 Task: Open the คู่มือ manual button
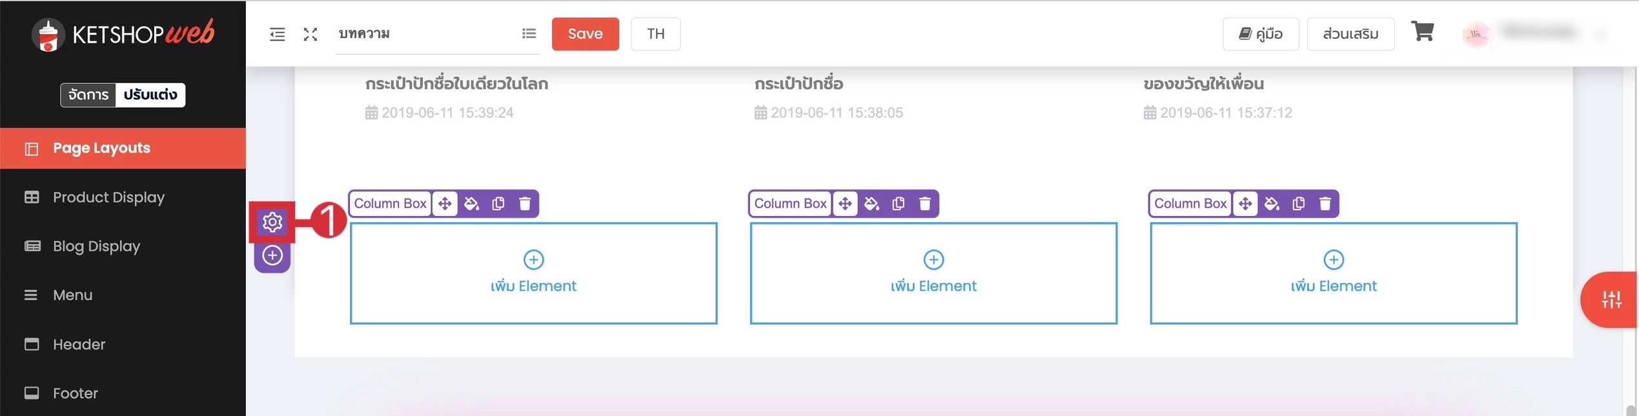pyautogui.click(x=1260, y=34)
